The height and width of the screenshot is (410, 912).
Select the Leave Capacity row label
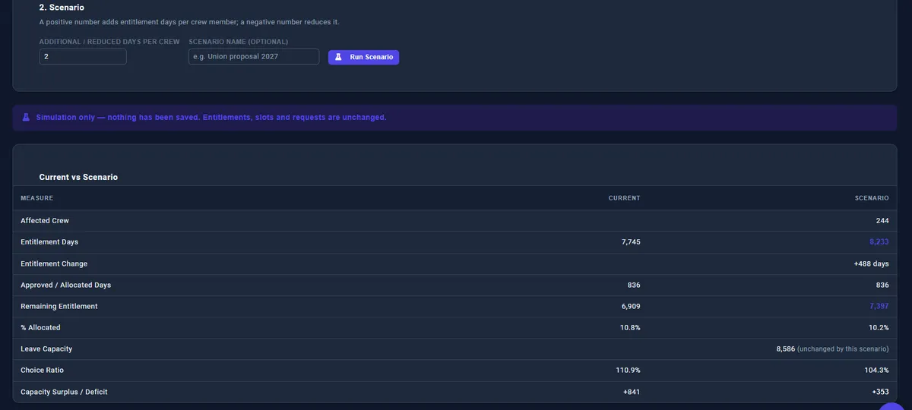(46, 348)
